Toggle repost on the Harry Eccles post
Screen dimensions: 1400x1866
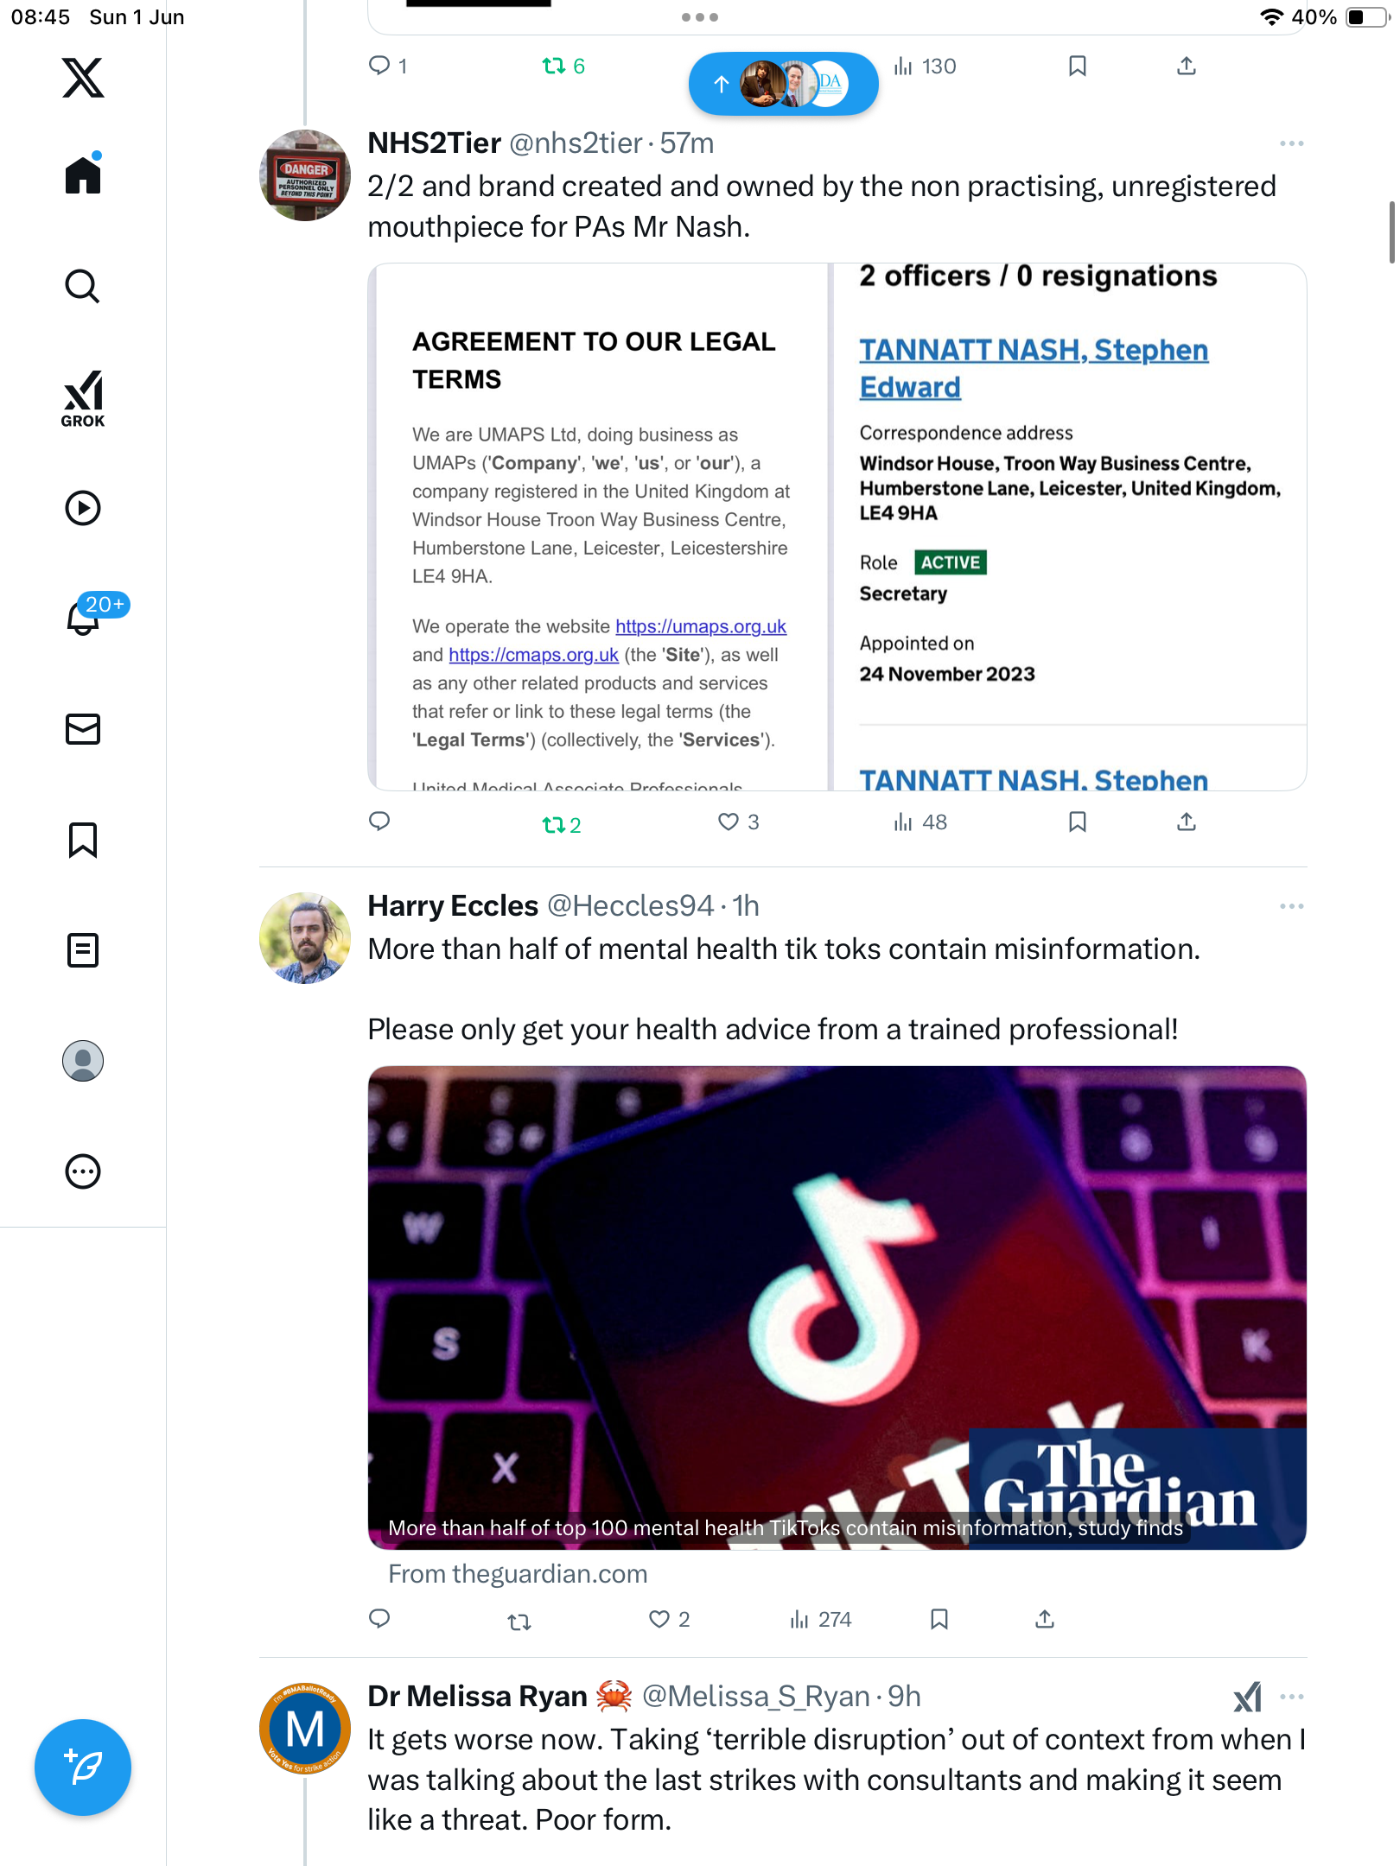coord(519,1622)
